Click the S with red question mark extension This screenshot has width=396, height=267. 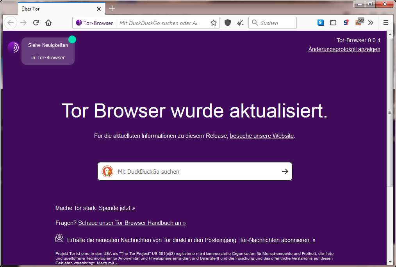click(346, 23)
